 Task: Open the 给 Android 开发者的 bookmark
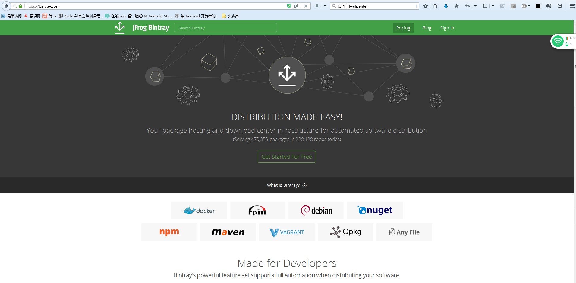pos(197,16)
